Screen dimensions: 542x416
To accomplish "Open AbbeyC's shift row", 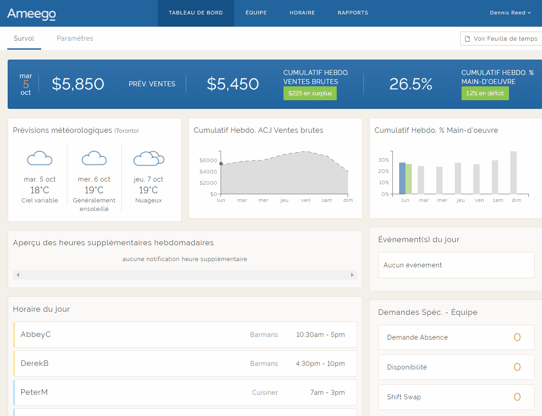I will pyautogui.click(x=185, y=335).
